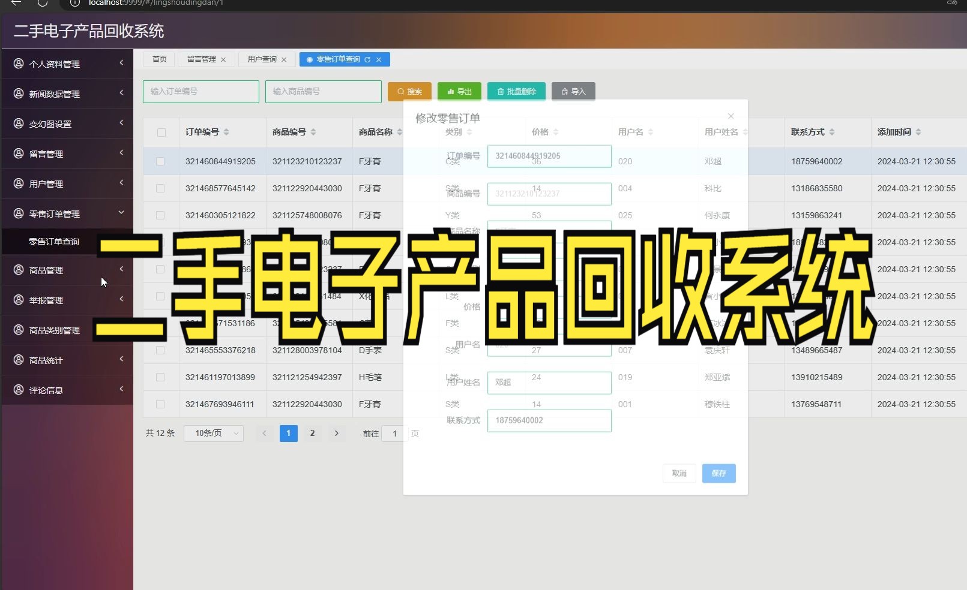
Task: Click the 留言管理 sidebar icon
Action: pyautogui.click(x=19, y=153)
